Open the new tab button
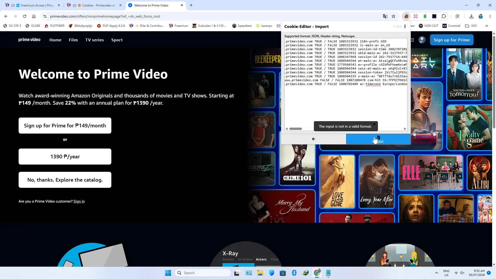This screenshot has height=279, width=496. coord(191,5)
